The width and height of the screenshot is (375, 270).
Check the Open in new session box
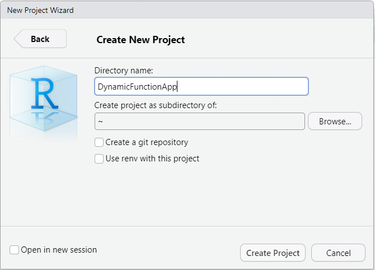[15, 250]
